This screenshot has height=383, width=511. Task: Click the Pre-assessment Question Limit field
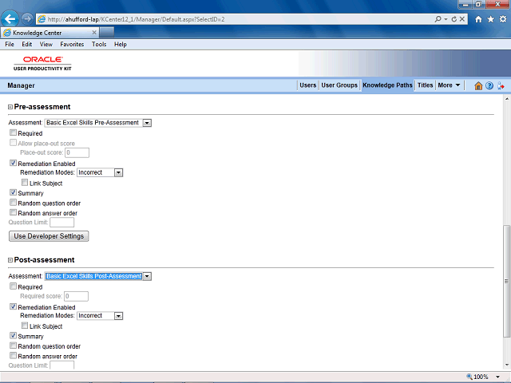[62, 223]
